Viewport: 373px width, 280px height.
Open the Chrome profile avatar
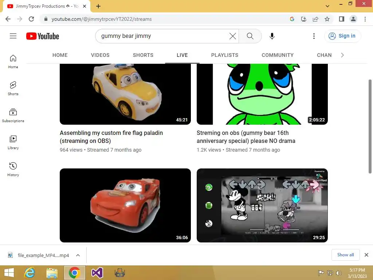pyautogui.click(x=353, y=19)
